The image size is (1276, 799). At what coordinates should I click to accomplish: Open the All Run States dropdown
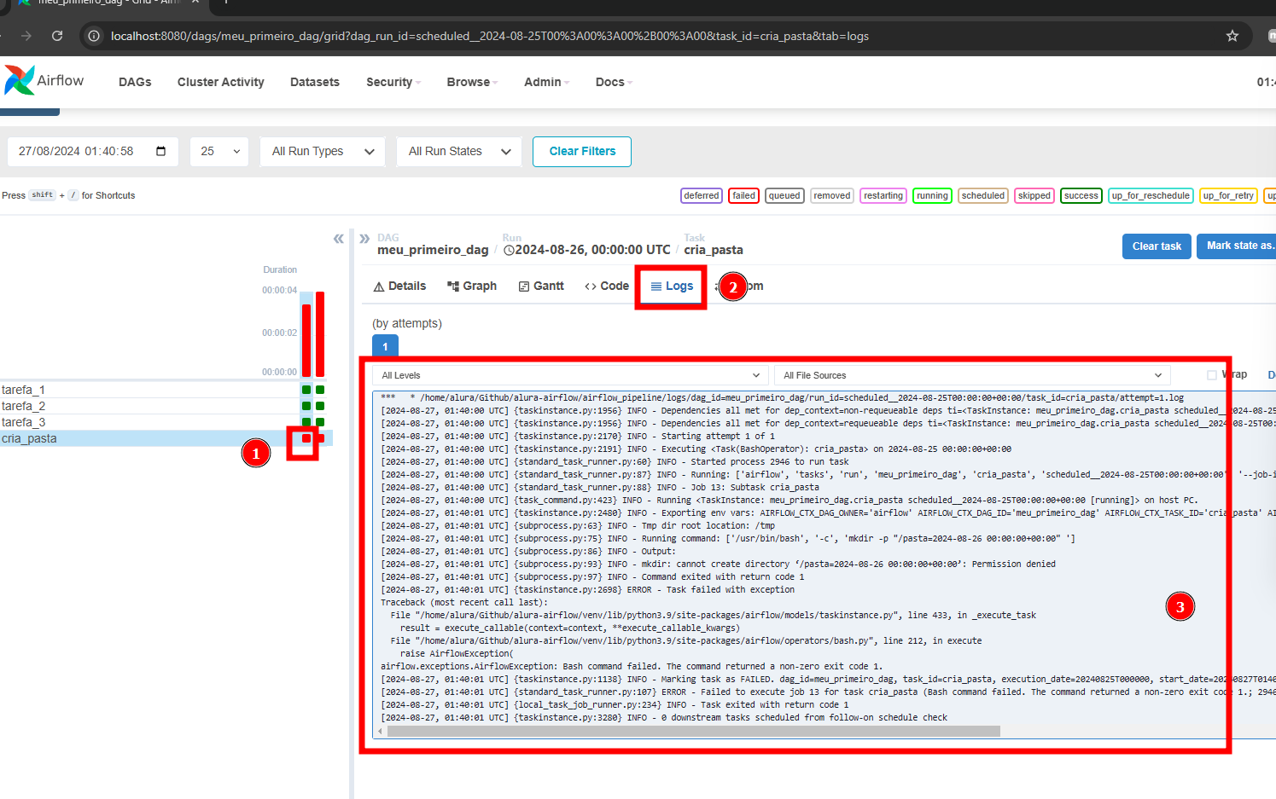[x=459, y=151]
